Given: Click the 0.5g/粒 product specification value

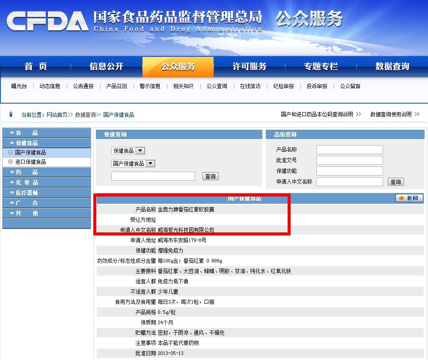Looking at the screenshot, I should tap(167, 312).
